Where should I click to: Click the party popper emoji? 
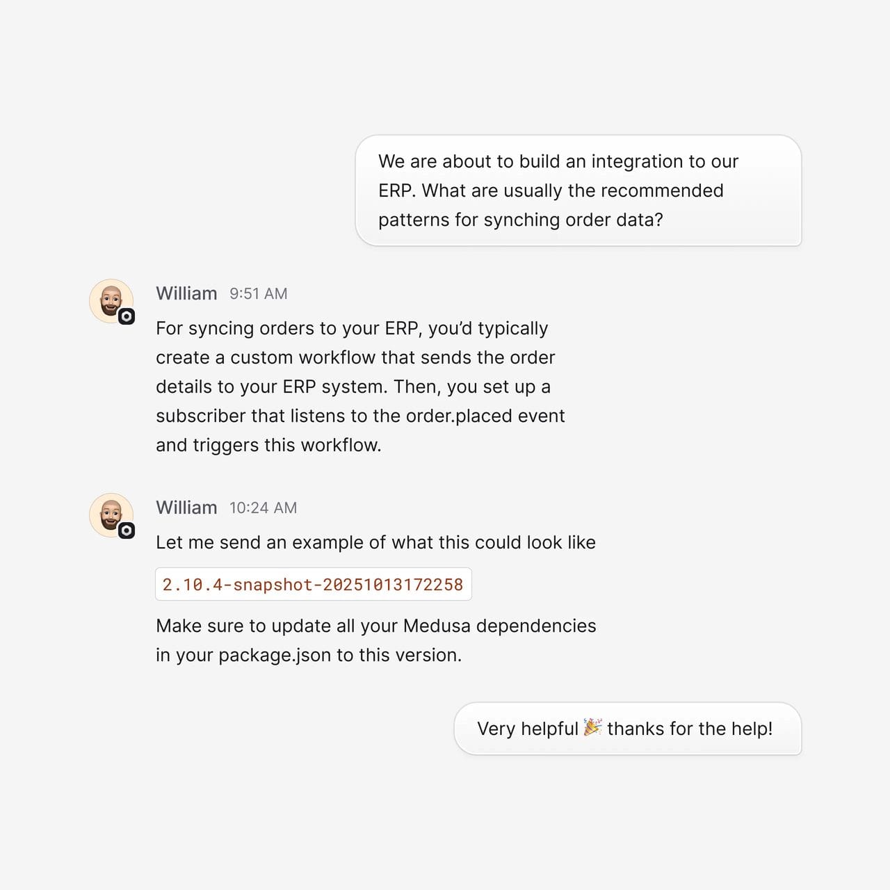[592, 727]
